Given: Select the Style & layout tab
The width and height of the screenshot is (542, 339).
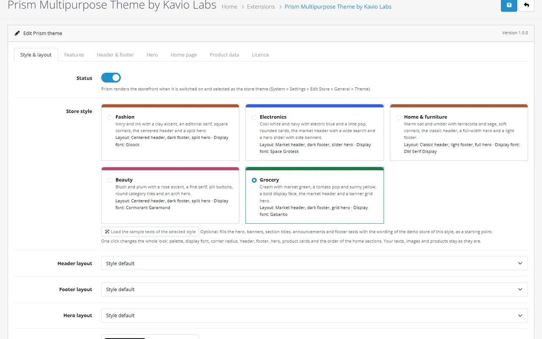Looking at the screenshot, I should (36, 55).
